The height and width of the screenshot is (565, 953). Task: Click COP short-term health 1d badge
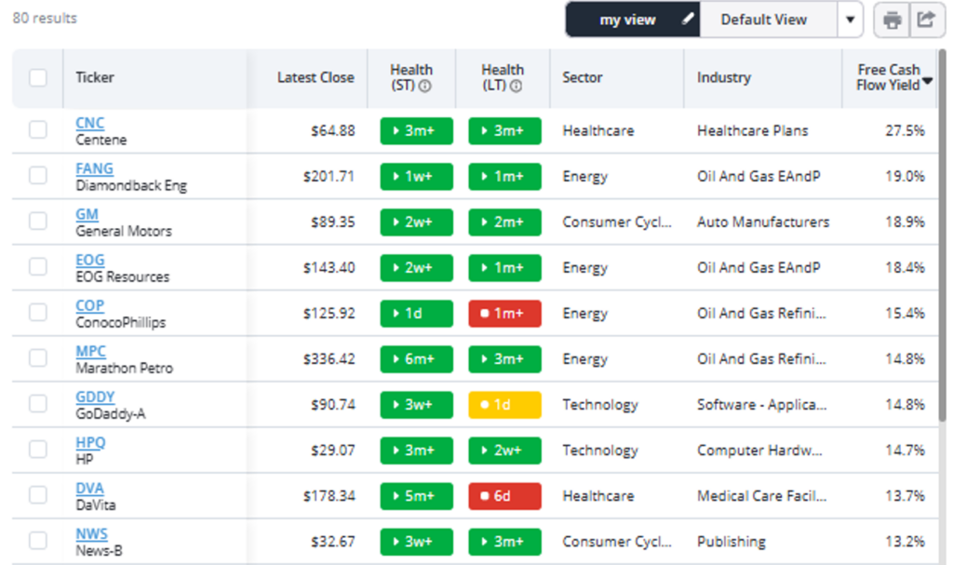click(x=416, y=313)
